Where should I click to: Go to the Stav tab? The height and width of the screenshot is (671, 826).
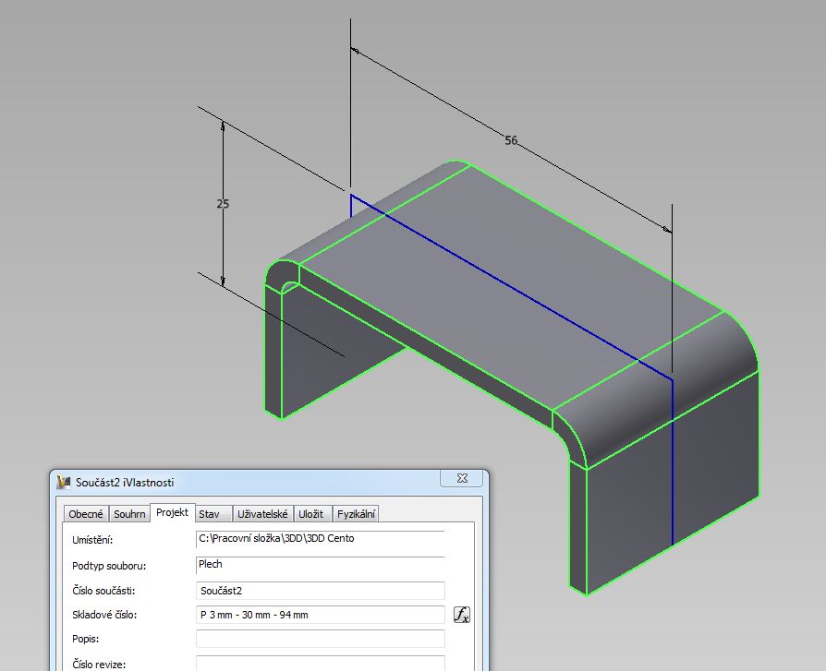click(x=209, y=514)
